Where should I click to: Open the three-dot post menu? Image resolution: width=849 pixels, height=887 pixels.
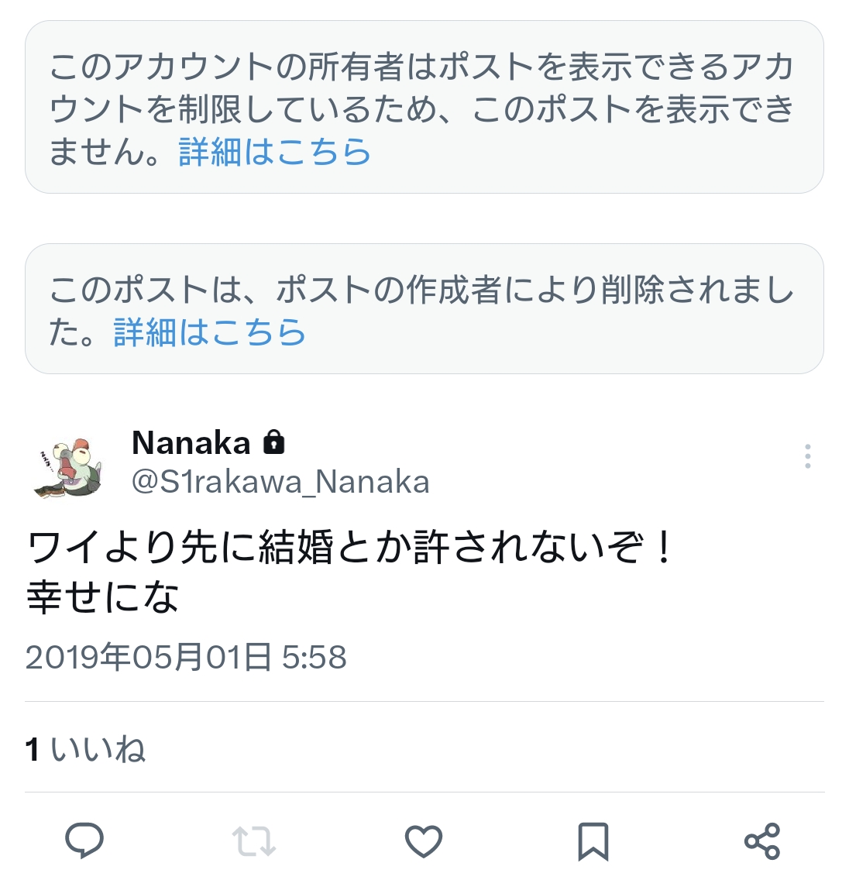[x=807, y=456]
